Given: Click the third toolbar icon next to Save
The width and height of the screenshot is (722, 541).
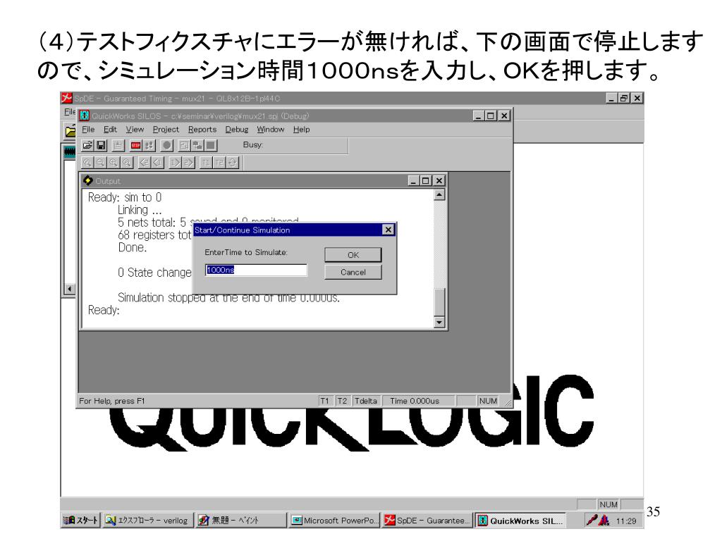Looking at the screenshot, I should point(118,145).
